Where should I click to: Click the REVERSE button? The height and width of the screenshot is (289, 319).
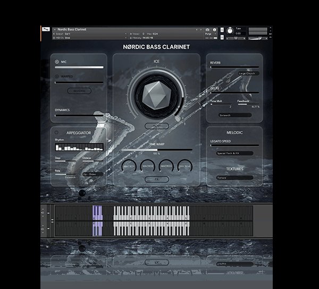click(79, 91)
